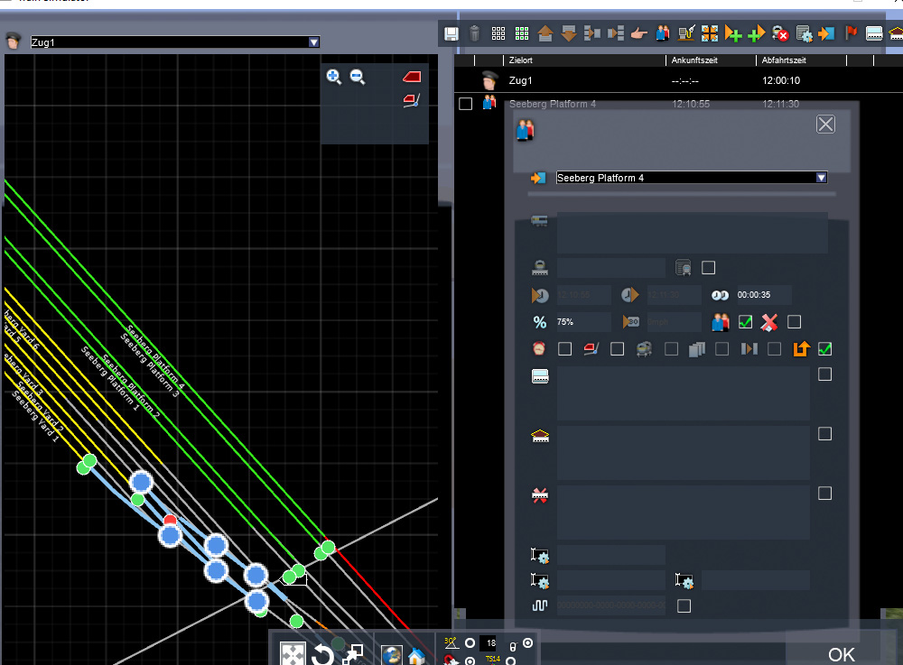Toggle the alarm clock checkbox
The width and height of the screenshot is (903, 665).
565,348
